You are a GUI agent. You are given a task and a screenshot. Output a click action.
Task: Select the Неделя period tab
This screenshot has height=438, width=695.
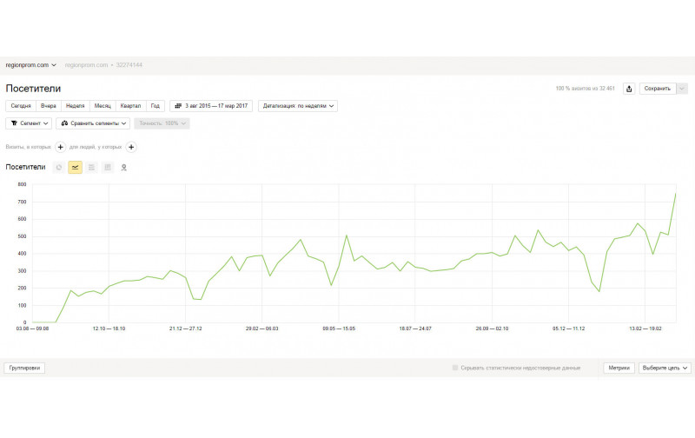(x=75, y=106)
